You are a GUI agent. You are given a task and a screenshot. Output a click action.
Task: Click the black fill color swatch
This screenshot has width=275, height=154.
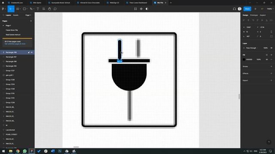[244, 59]
